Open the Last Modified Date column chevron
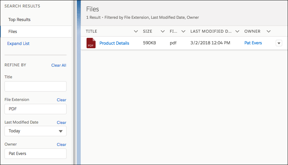The height and width of the screenshot is (165, 288). 237,31
